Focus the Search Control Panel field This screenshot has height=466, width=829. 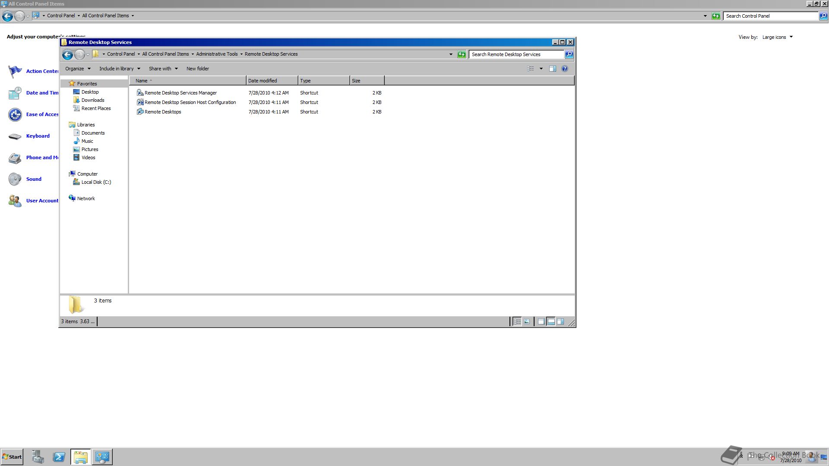point(771,16)
